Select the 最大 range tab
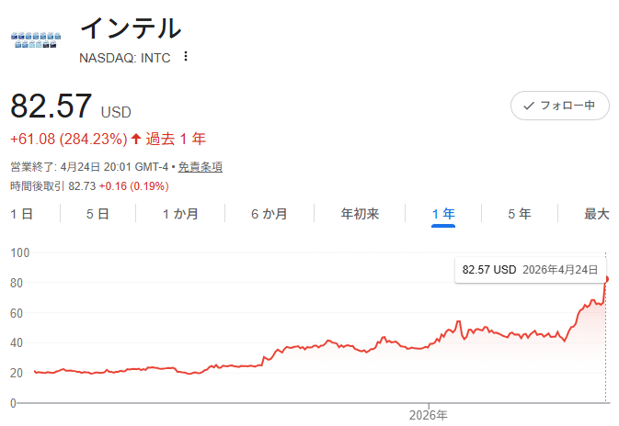Image resolution: width=619 pixels, height=426 pixels. (596, 214)
